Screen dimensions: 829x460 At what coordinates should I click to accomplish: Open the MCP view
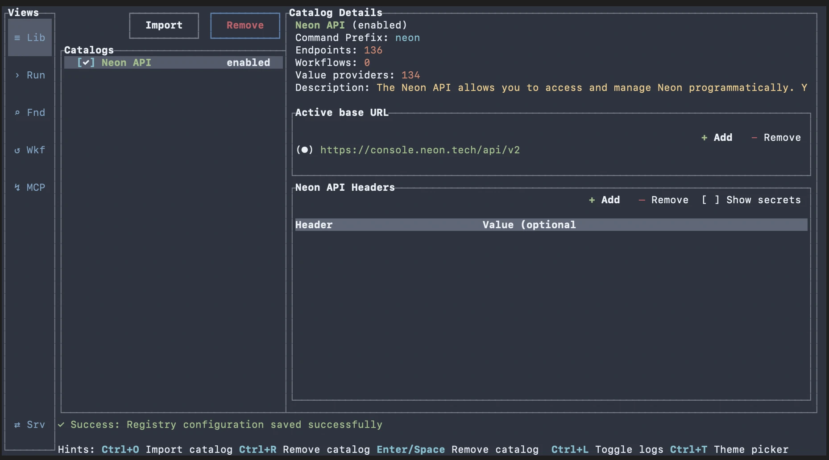click(30, 187)
